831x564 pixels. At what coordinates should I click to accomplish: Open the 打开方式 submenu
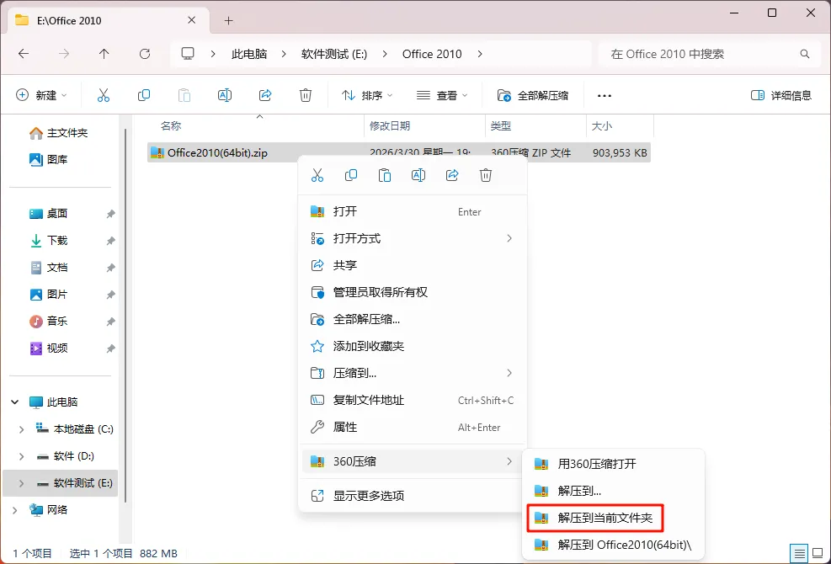[x=413, y=238]
